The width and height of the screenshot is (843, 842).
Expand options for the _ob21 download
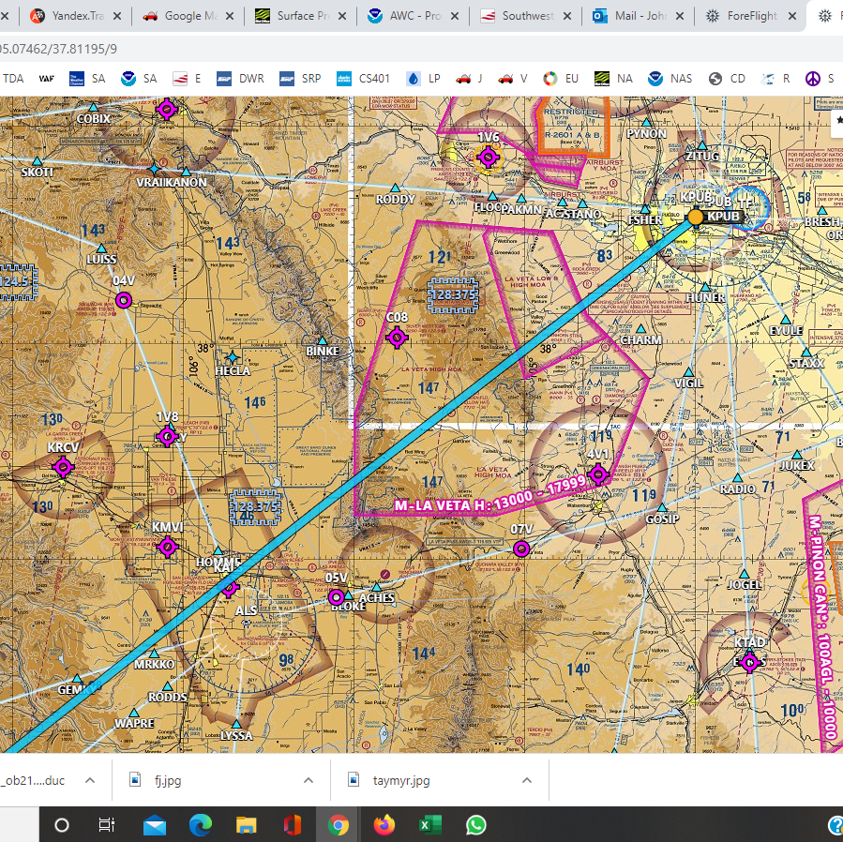click(89, 779)
